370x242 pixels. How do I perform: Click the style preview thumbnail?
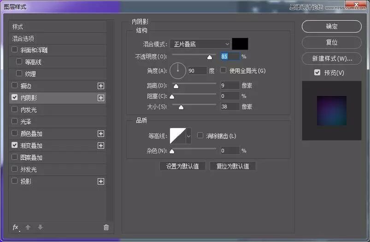[332, 111]
